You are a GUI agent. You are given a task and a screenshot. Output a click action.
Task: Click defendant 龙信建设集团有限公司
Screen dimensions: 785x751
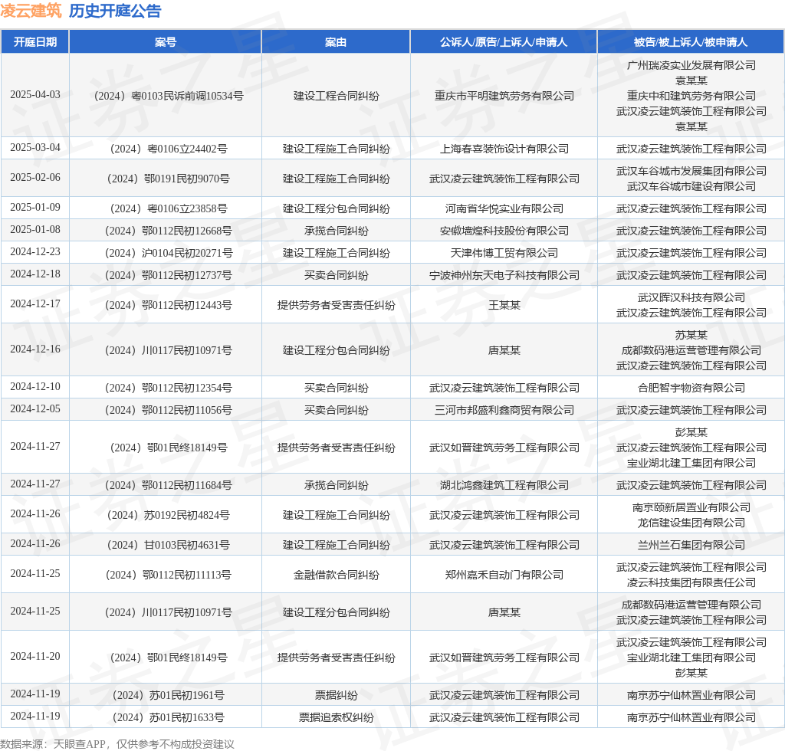(691, 523)
